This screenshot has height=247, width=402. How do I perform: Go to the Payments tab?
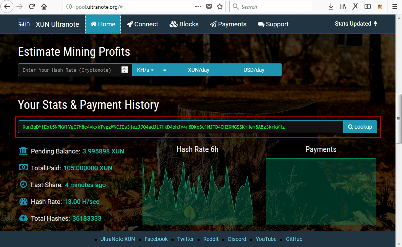click(x=228, y=24)
